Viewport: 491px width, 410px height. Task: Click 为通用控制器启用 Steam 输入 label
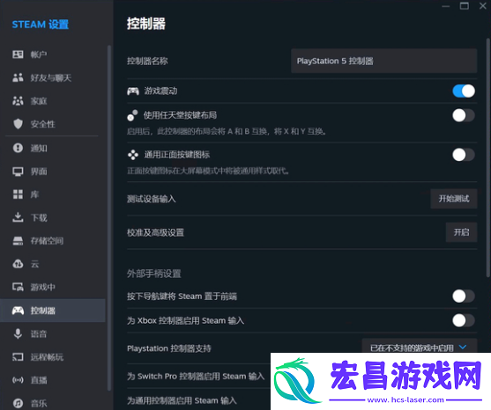point(182,400)
